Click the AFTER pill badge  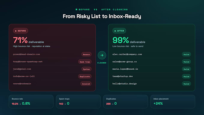coord(119,31)
